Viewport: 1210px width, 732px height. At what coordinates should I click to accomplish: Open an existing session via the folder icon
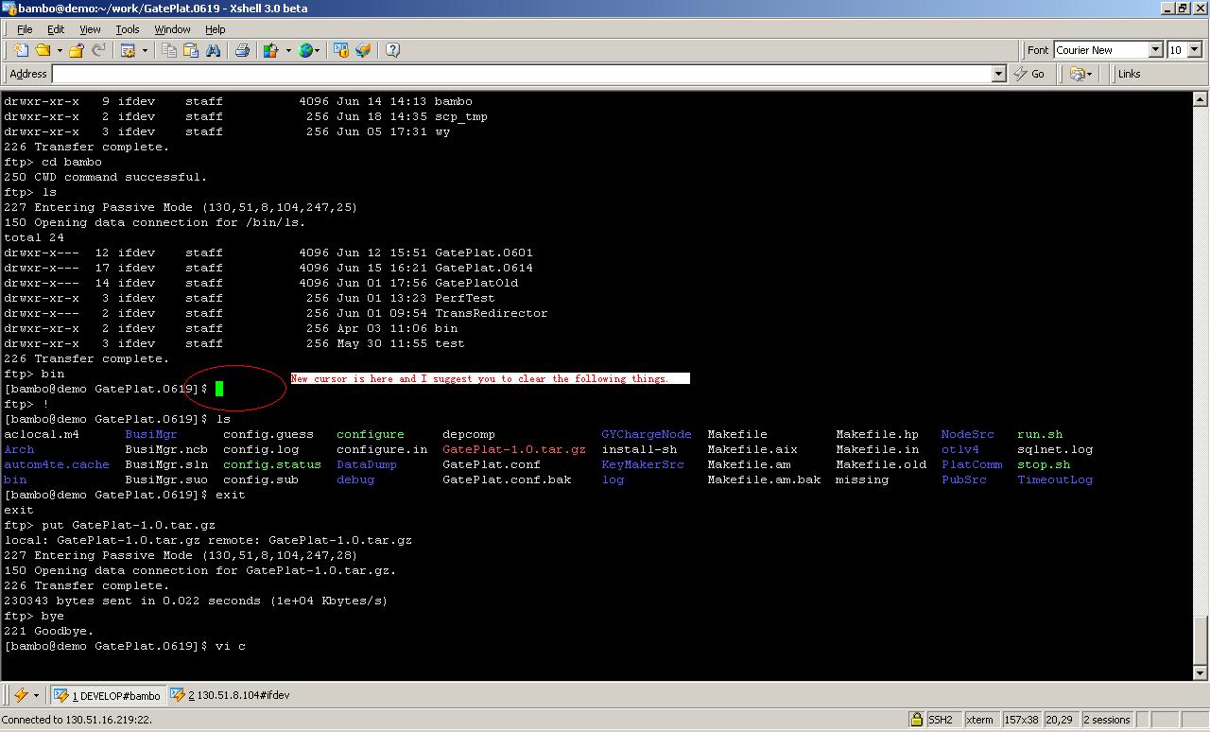tap(43, 49)
